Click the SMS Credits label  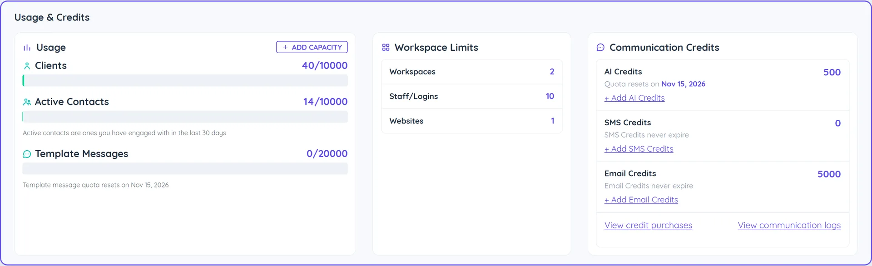tap(628, 123)
